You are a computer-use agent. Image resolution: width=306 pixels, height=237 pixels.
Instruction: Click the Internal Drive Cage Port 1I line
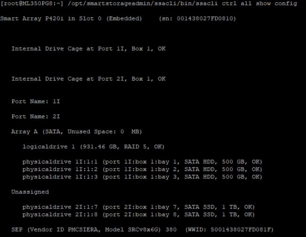pos(88,49)
